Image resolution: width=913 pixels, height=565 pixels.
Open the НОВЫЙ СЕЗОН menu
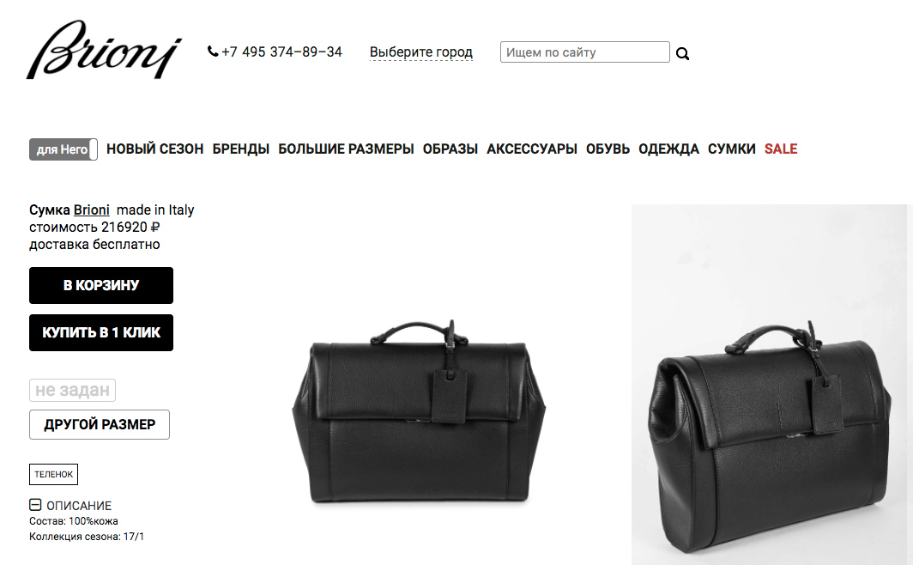[154, 149]
